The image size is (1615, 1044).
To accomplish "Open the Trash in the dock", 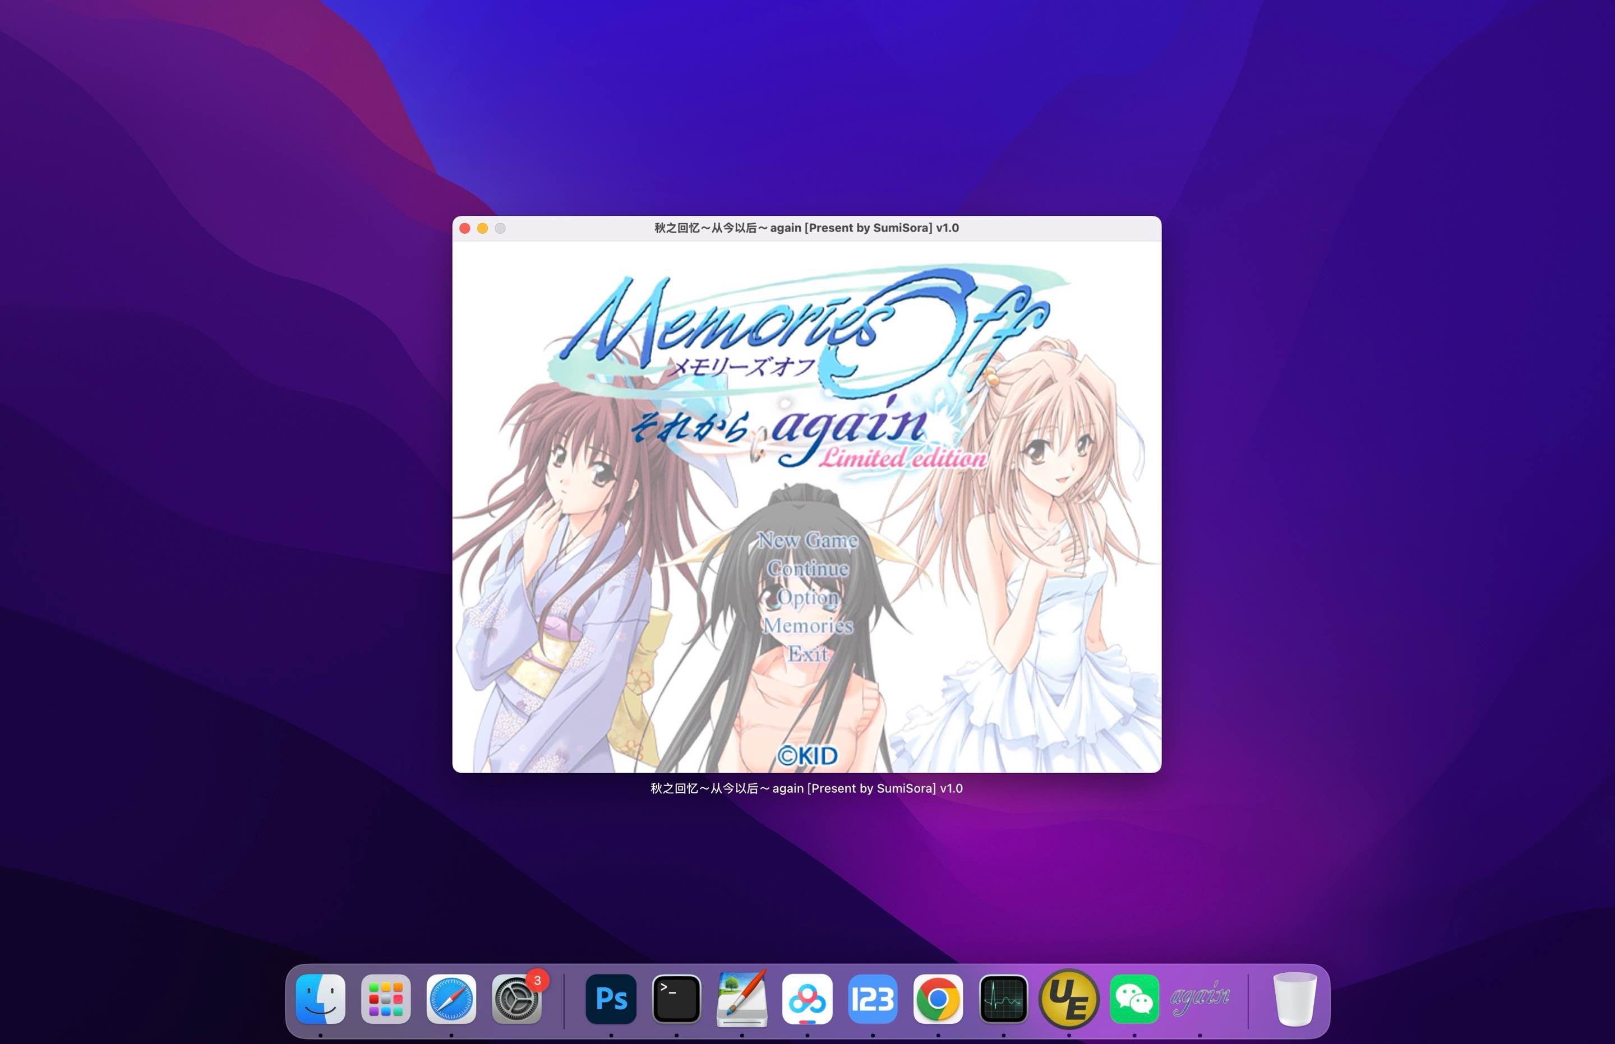I will point(1294,999).
